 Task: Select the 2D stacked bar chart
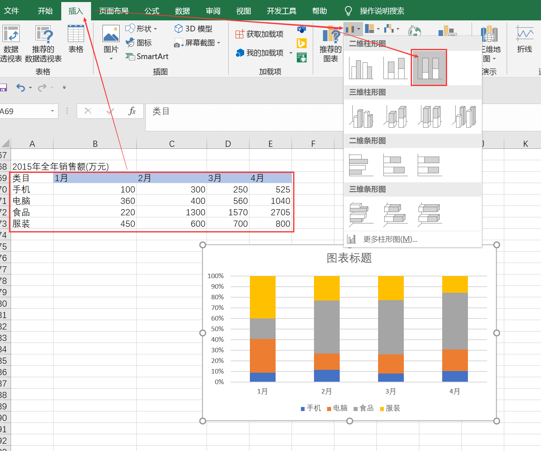[x=395, y=165]
